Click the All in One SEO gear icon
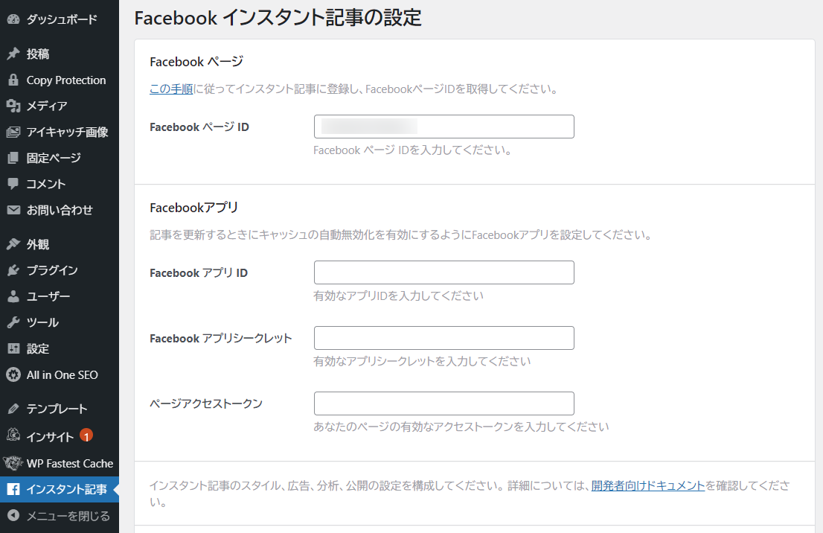This screenshot has width=823, height=533. [13, 374]
